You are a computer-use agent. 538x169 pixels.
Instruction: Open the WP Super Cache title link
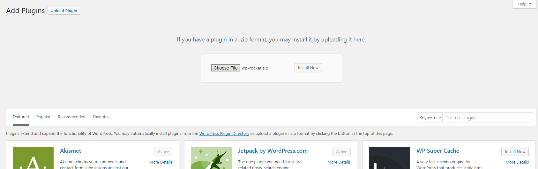click(x=438, y=151)
